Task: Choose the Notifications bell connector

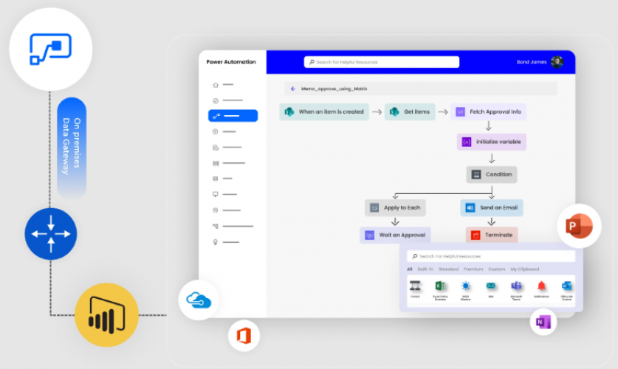Action: tap(541, 289)
